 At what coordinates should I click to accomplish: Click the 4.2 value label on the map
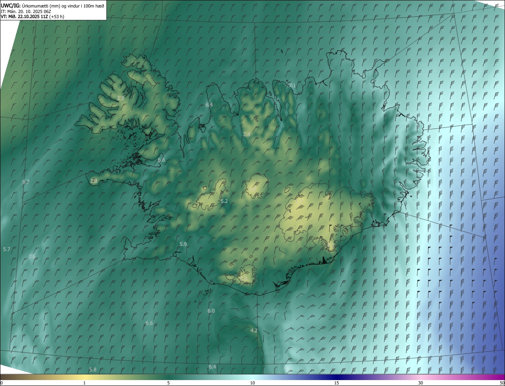254,330
